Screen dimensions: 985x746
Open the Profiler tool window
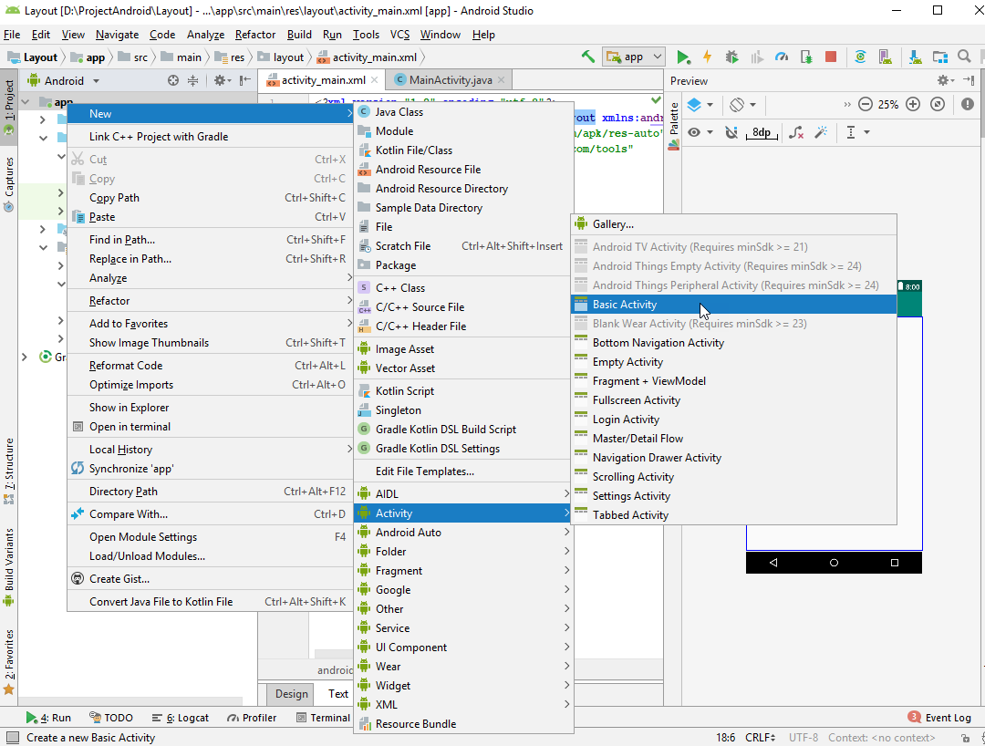click(252, 718)
